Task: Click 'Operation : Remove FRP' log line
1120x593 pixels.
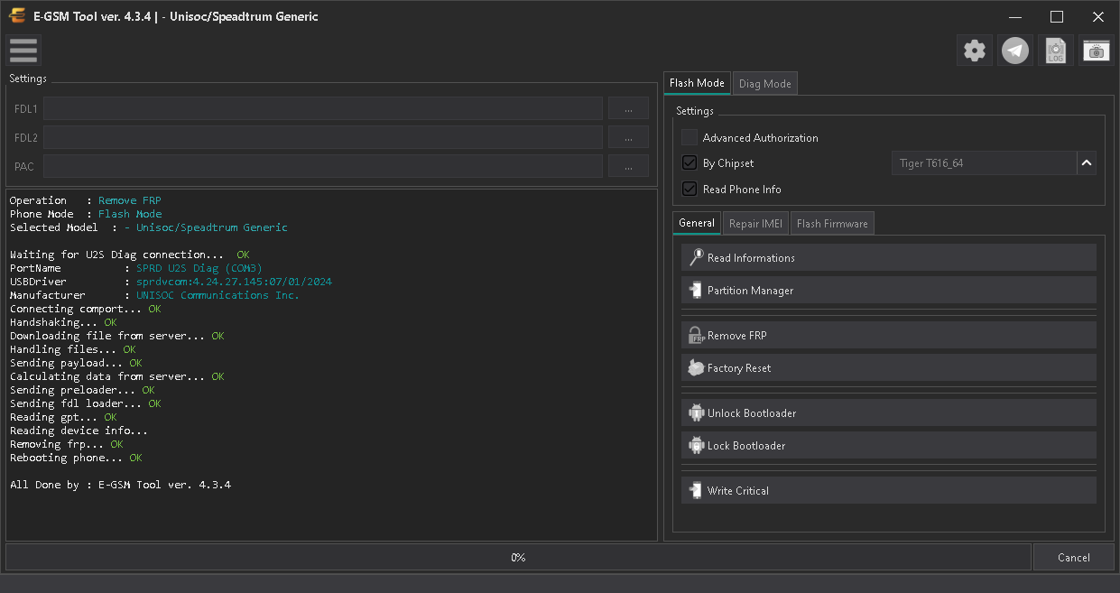Action: (86, 200)
